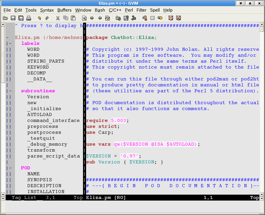Open the Perl menu
Viewport: 265px width, 215px height.
(x=129, y=10)
